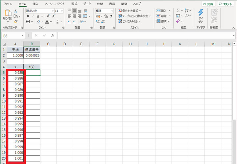Click the Find and Select magnifier icon
This screenshot has height=164, width=237.
pyautogui.click(x=187, y=15)
